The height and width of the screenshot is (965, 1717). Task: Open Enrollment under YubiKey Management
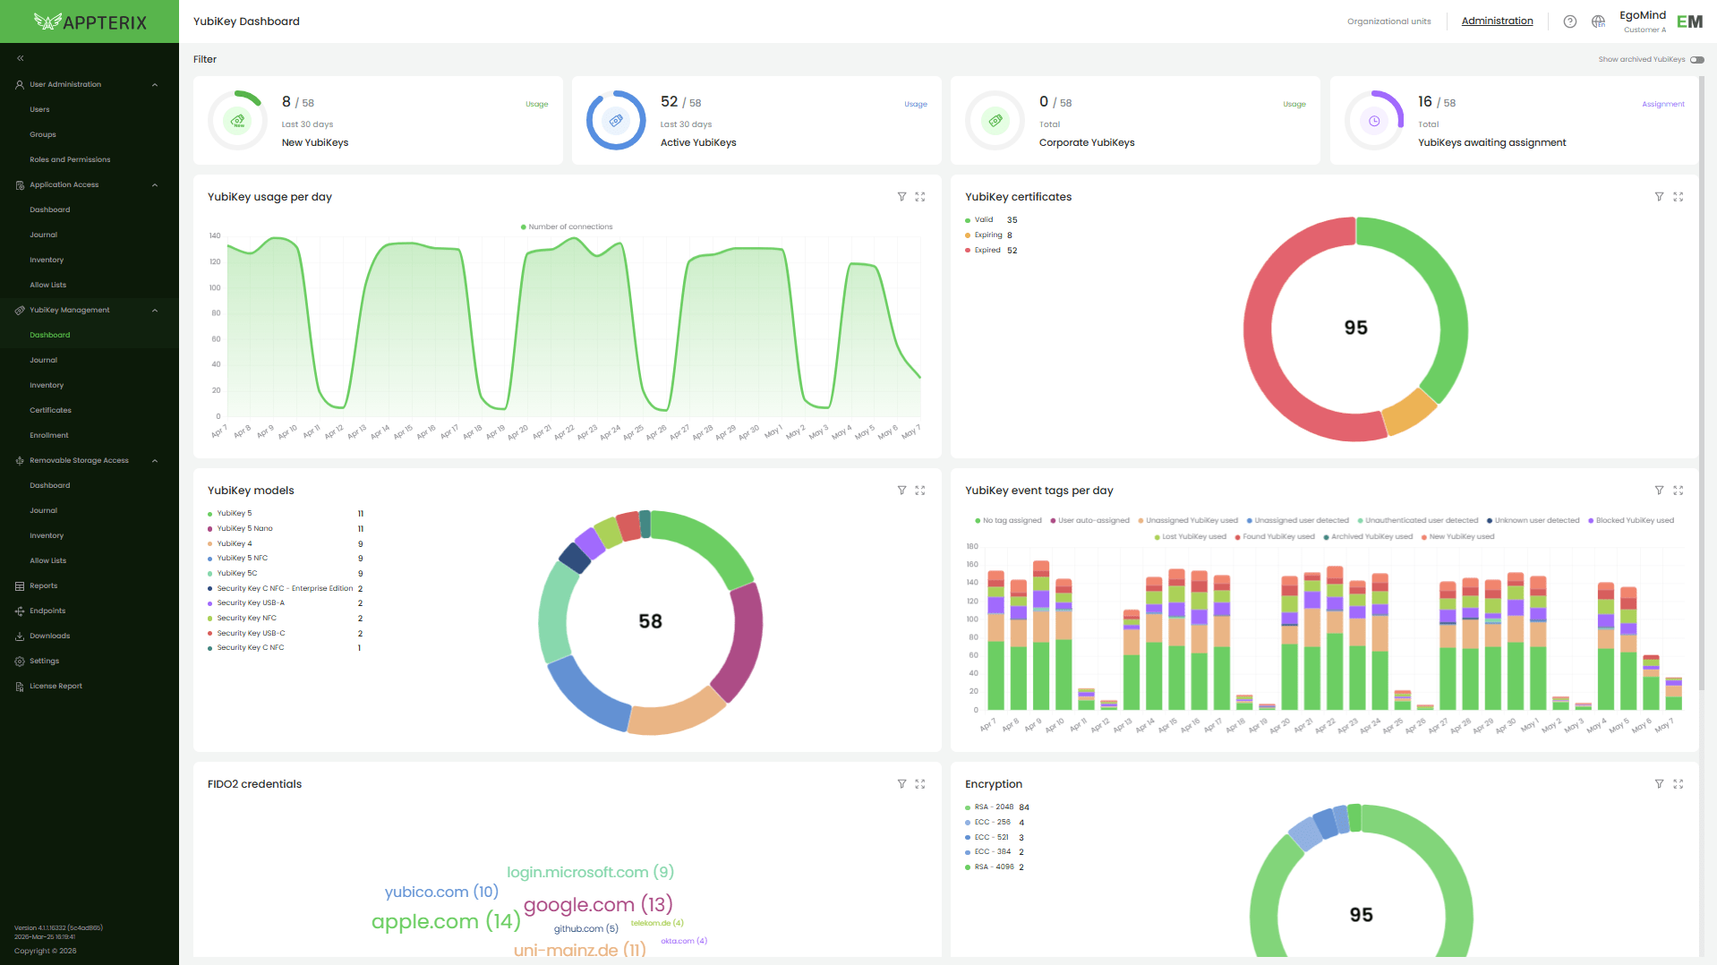click(49, 436)
